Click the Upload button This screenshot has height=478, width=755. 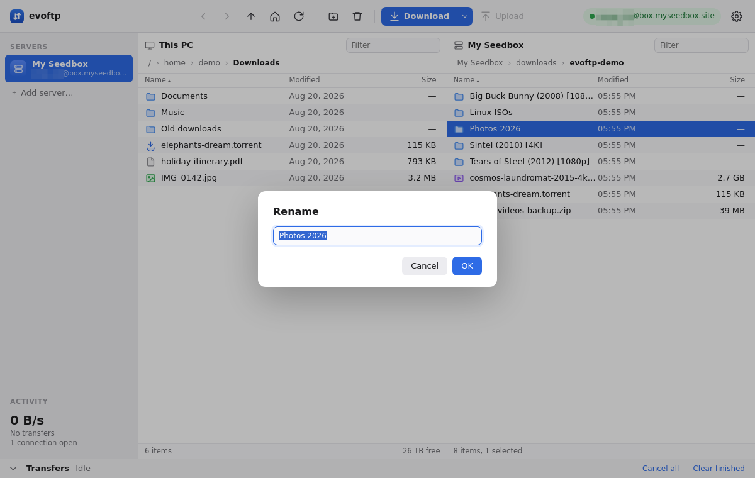(x=502, y=16)
